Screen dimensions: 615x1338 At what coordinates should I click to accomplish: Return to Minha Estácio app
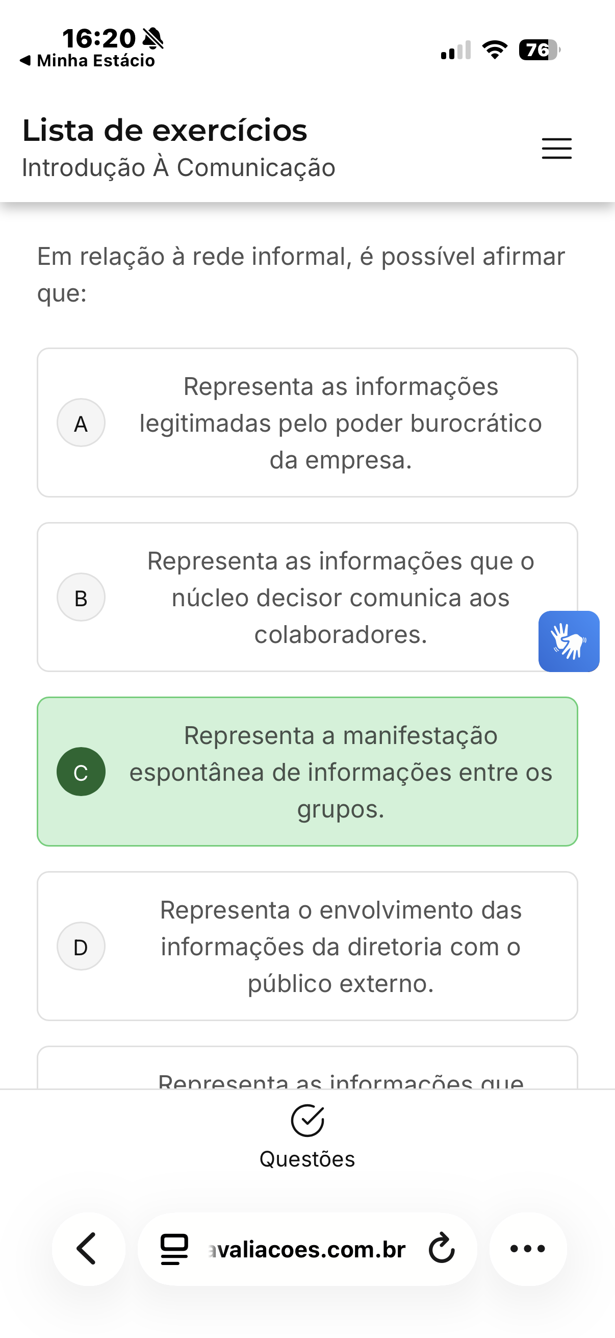tap(87, 61)
